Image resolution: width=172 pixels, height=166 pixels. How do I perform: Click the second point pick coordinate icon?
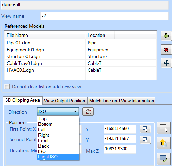145,140
